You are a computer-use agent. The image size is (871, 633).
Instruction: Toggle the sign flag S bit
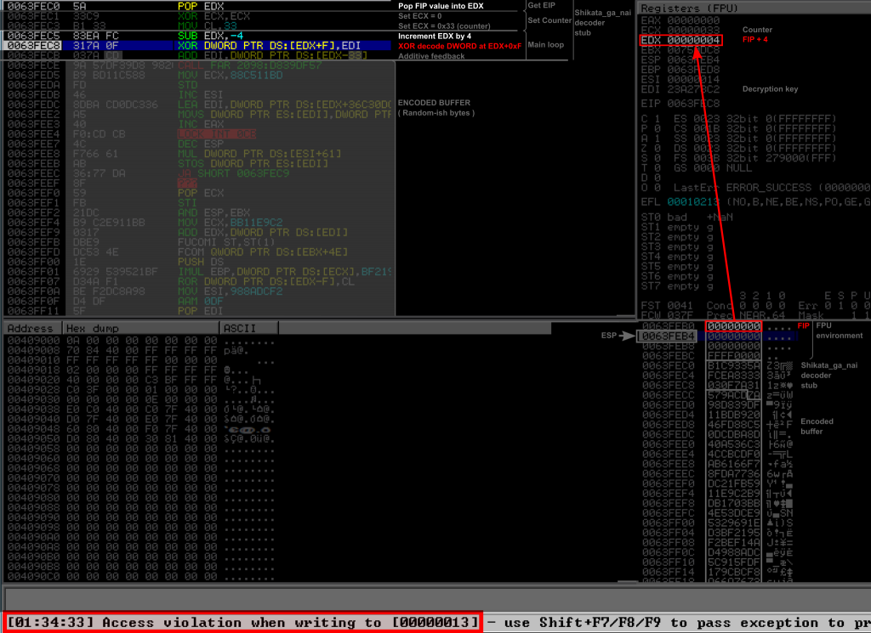pos(655,158)
